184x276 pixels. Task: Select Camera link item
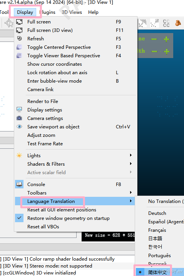75,90
